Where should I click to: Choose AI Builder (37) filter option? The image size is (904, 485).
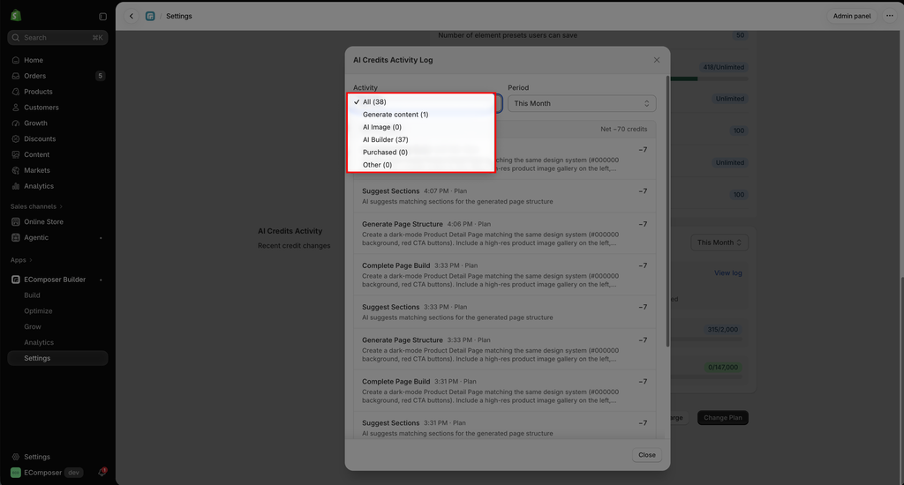pyautogui.click(x=421, y=140)
